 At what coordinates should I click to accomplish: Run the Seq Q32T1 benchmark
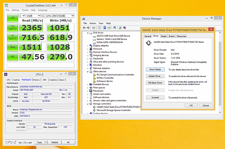tap(12, 27)
